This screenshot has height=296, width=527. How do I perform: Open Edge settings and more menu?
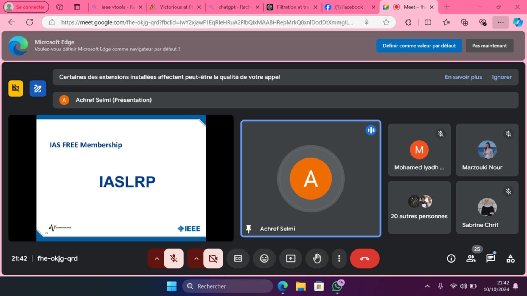click(x=501, y=22)
